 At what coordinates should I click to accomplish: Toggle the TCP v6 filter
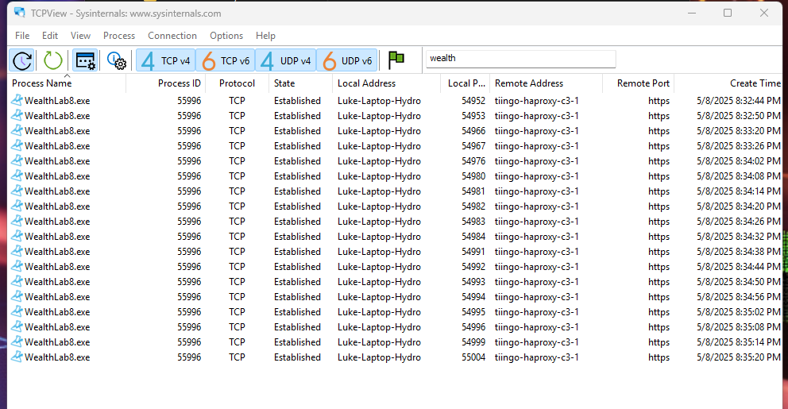point(225,60)
